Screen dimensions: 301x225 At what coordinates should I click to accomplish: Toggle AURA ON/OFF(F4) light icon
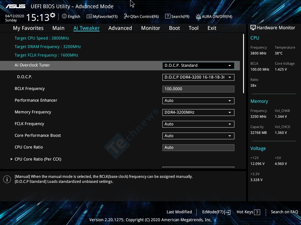click(x=198, y=16)
